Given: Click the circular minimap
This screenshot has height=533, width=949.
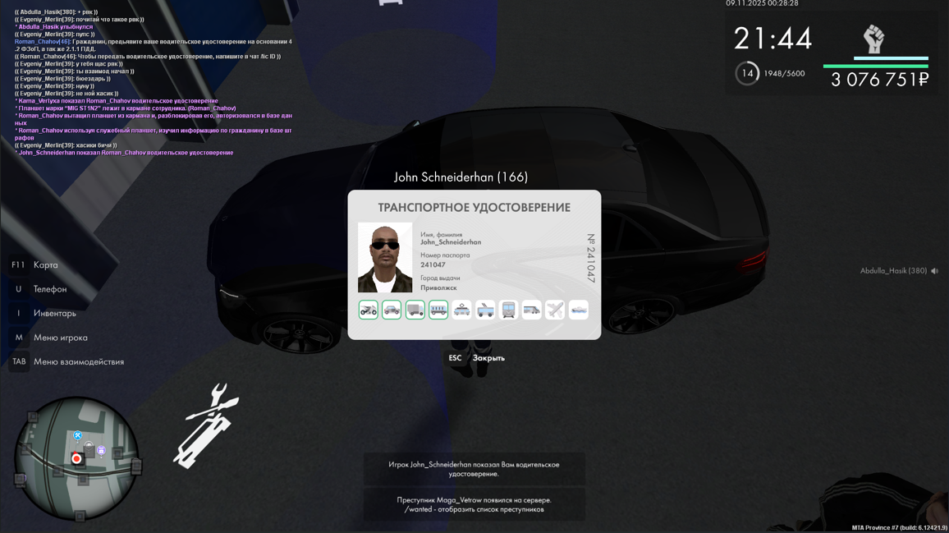Looking at the screenshot, I should point(77,458).
